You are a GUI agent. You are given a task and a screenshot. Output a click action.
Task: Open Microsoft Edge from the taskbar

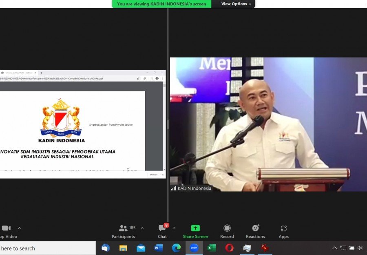176,248
